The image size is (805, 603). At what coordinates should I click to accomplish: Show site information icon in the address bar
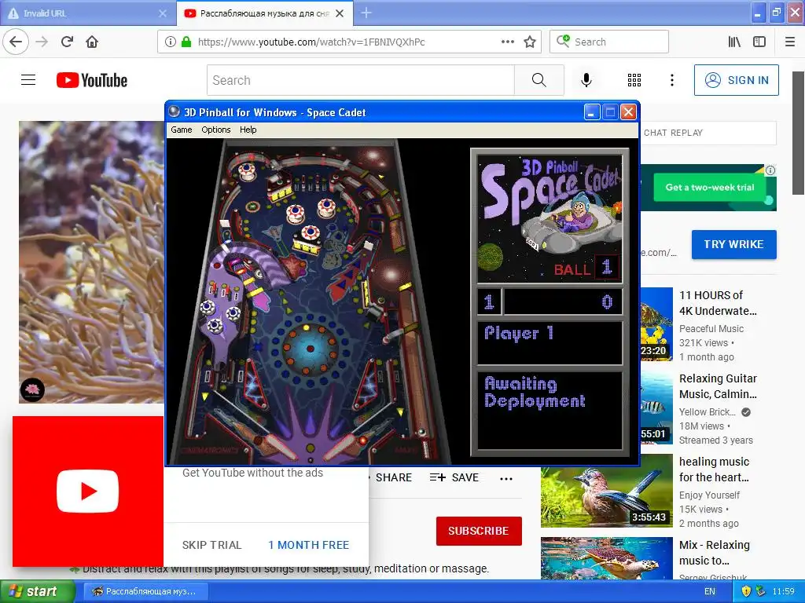tap(170, 42)
